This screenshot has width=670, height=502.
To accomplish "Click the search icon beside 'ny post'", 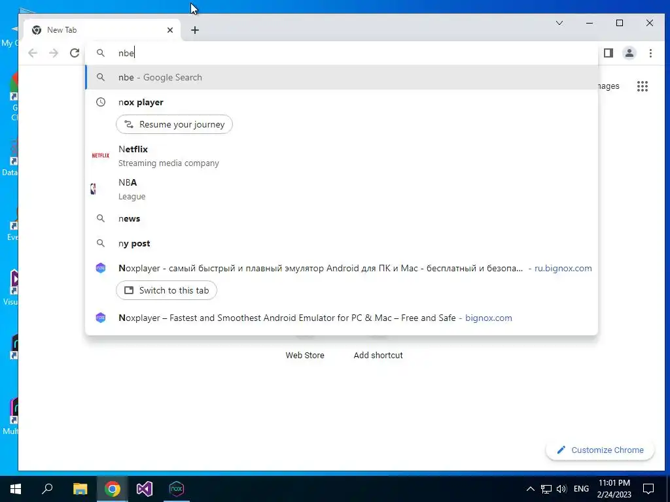I will coord(100,243).
